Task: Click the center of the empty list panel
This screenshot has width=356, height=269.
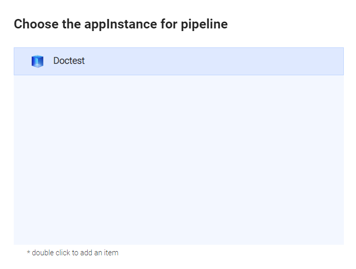Action: pos(179,160)
